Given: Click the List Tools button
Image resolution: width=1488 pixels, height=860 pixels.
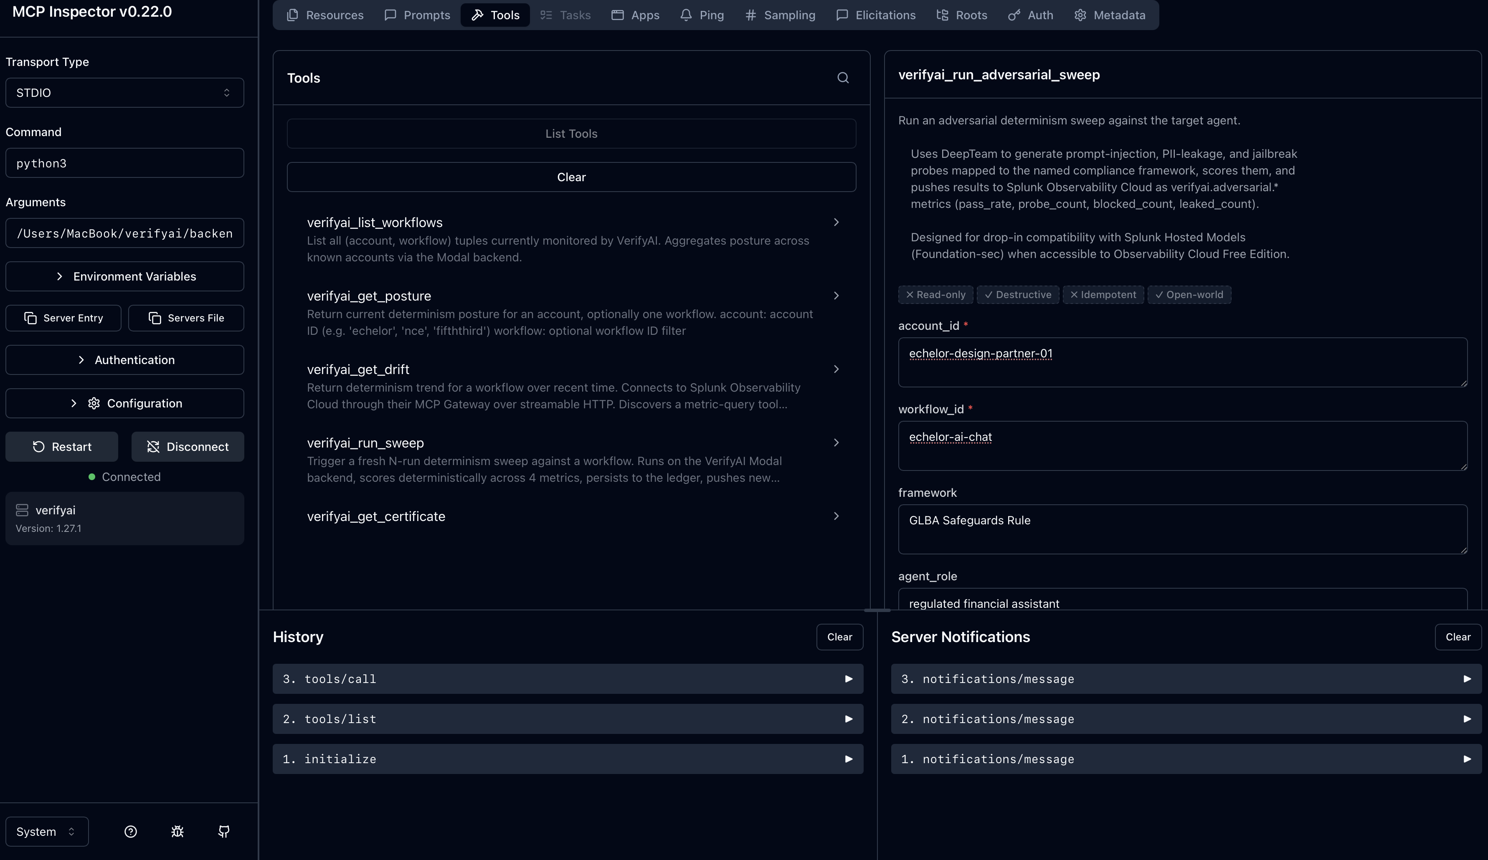Looking at the screenshot, I should click(571, 134).
